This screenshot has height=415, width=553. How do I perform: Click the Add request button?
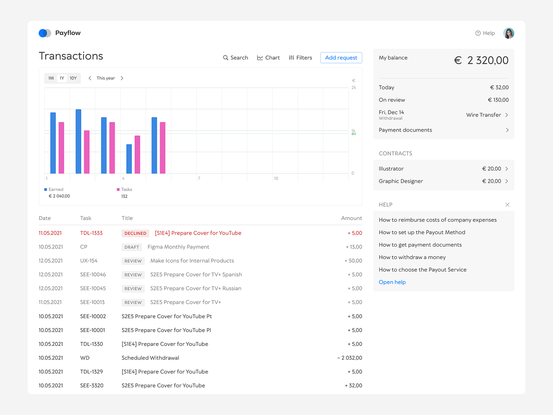click(341, 58)
